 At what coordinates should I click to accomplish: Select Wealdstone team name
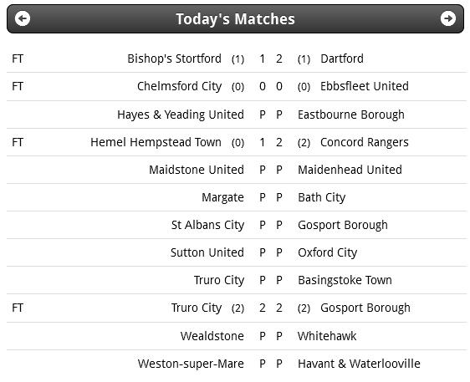click(212, 336)
